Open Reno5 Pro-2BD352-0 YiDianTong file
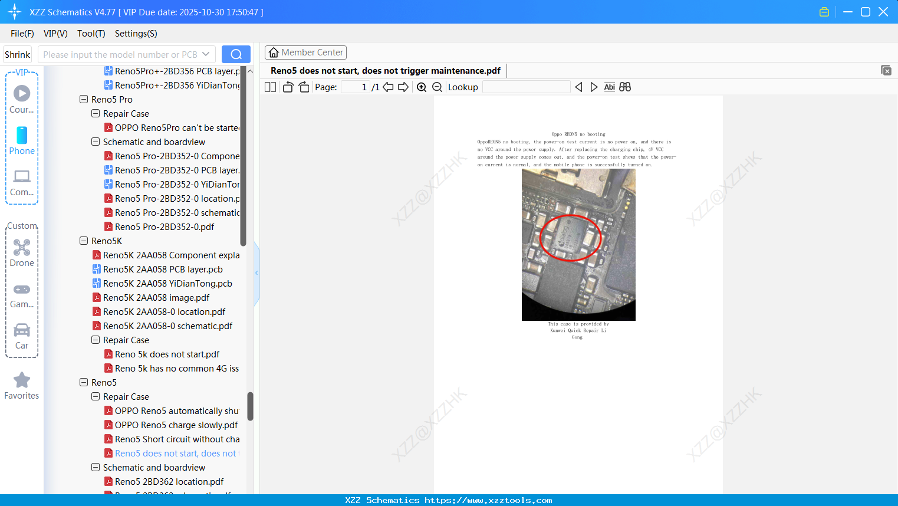The image size is (898, 506). click(x=172, y=184)
